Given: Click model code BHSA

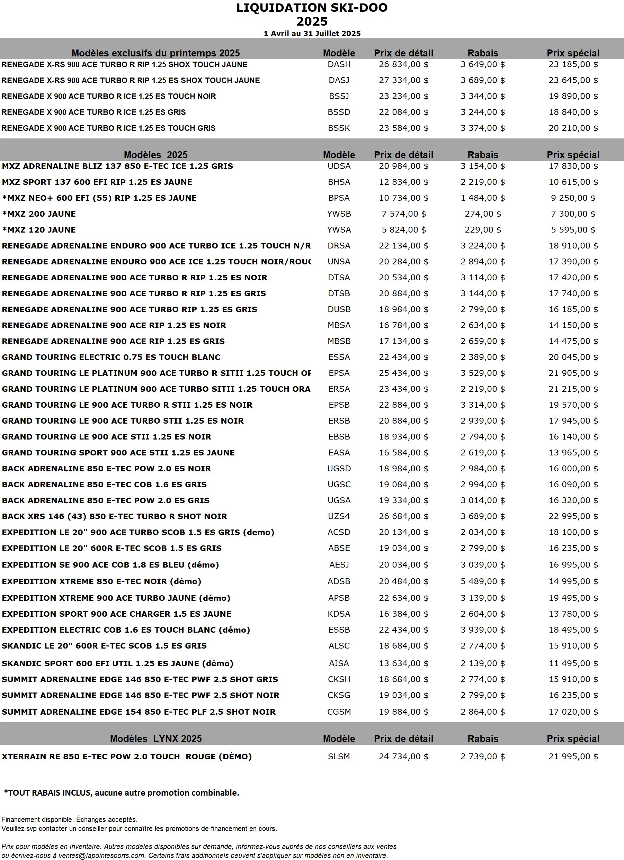Looking at the screenshot, I should pyautogui.click(x=339, y=182).
